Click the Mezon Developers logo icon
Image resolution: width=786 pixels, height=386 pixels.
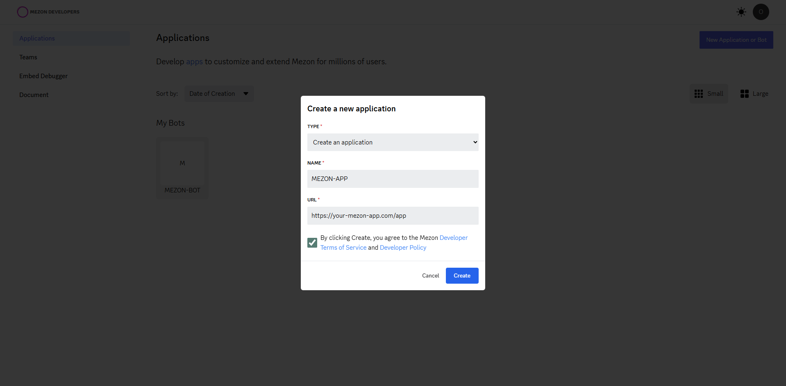[23, 12]
